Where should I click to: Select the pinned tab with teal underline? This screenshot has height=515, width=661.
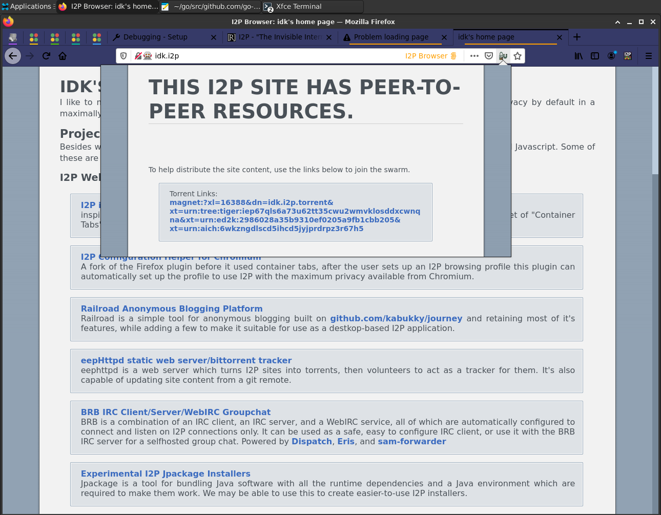76,37
